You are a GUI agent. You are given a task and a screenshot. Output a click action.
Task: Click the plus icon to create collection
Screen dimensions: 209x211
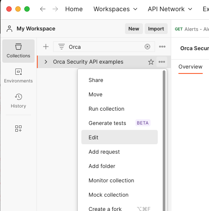46,47
